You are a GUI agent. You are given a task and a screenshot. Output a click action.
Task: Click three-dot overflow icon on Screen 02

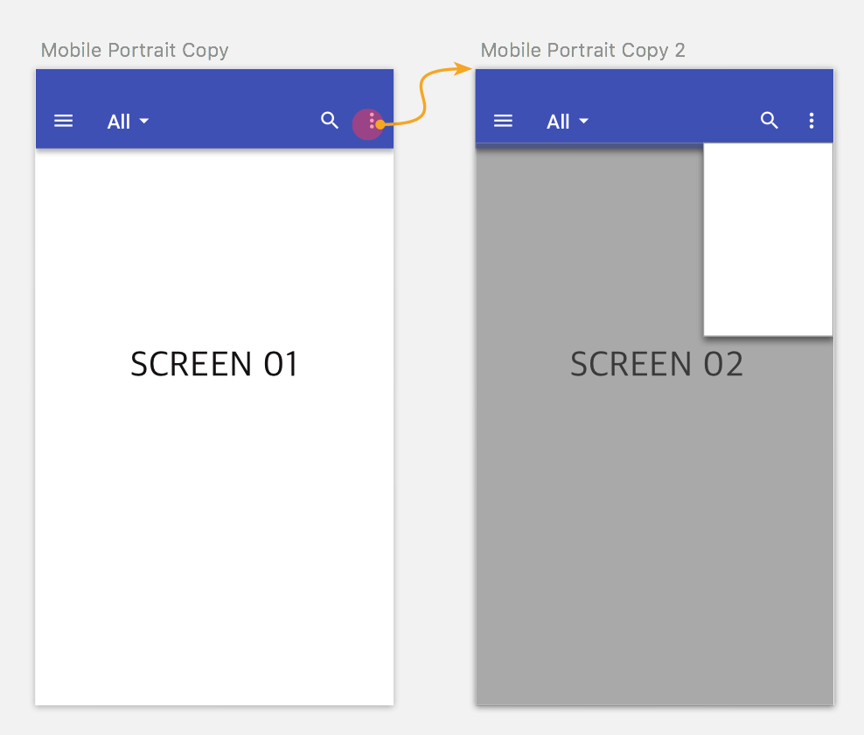click(812, 121)
